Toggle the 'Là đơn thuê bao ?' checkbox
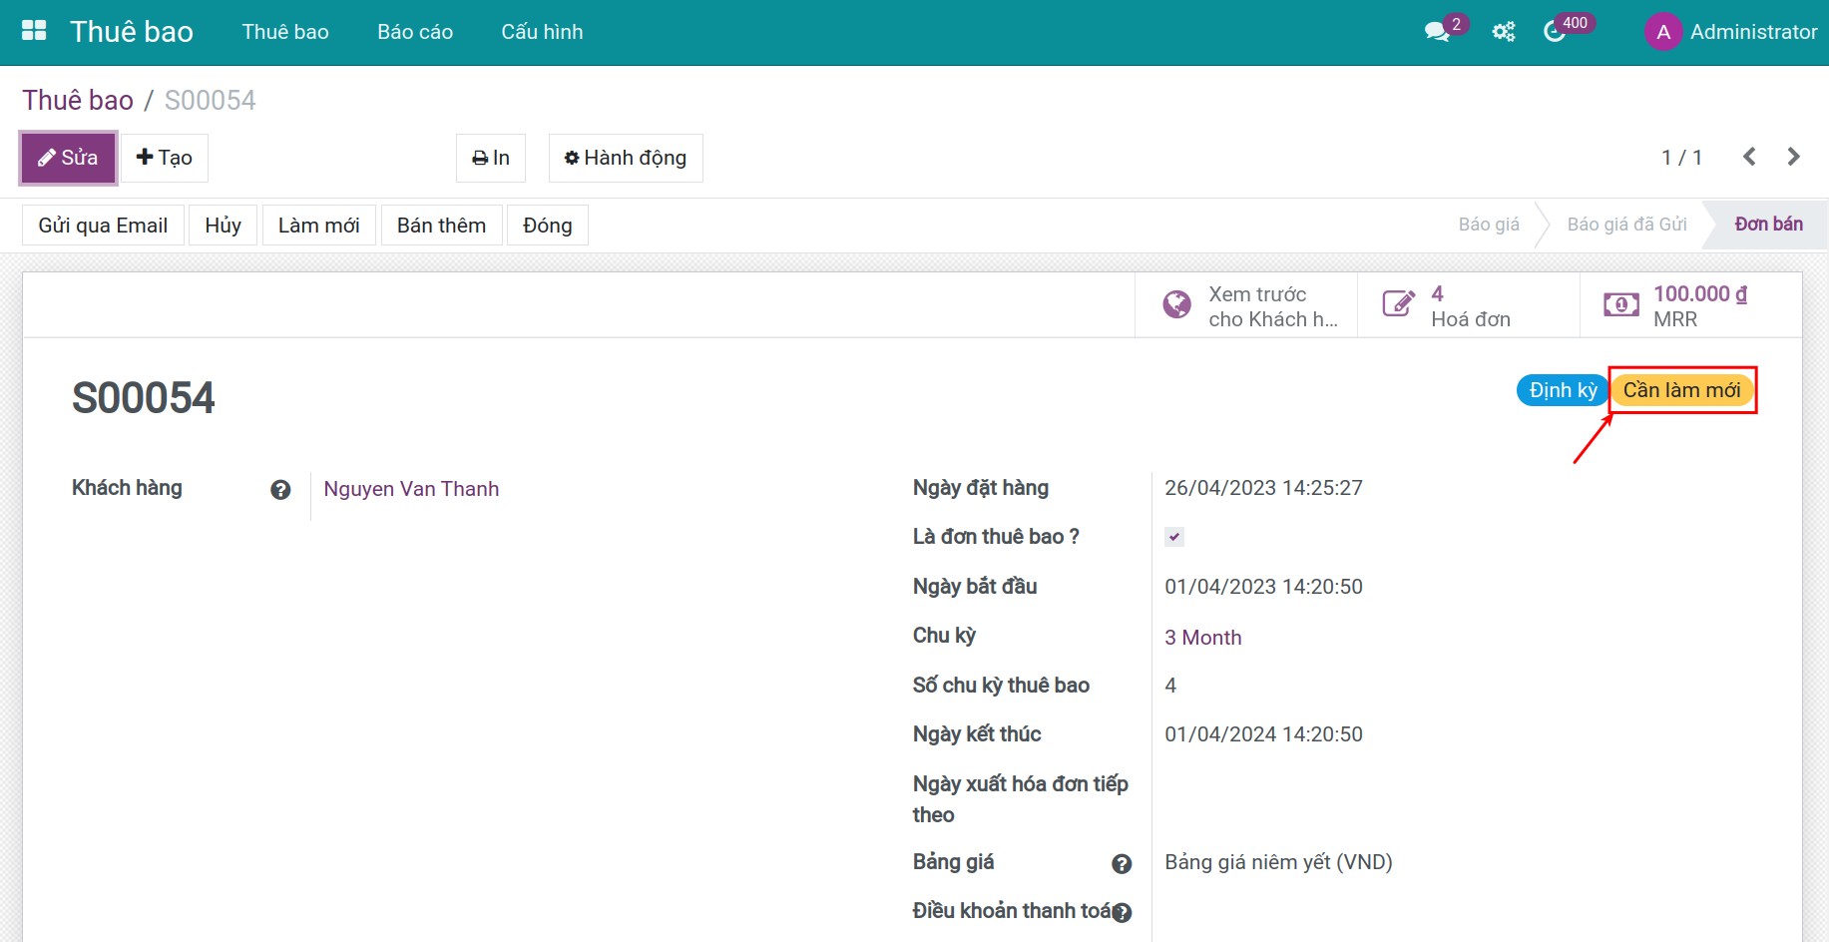The image size is (1829, 942). point(1174,537)
